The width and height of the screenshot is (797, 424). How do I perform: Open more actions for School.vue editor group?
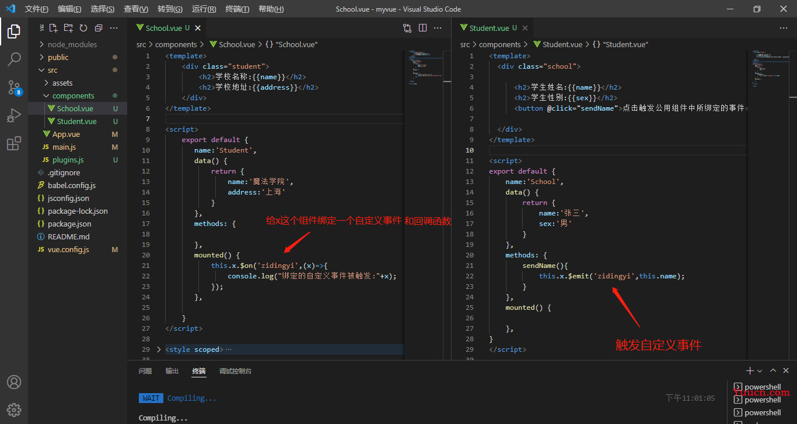438,28
